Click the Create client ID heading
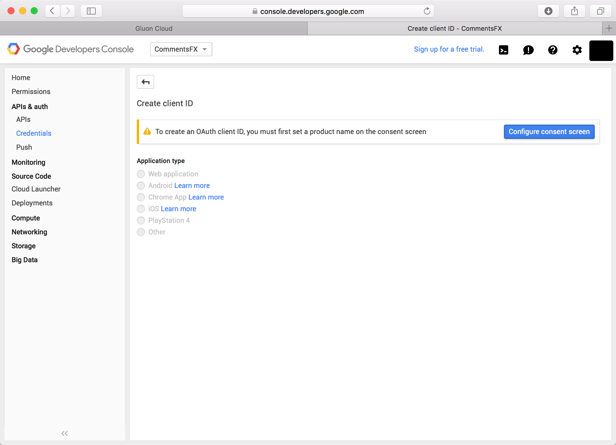616x445 pixels. (165, 103)
